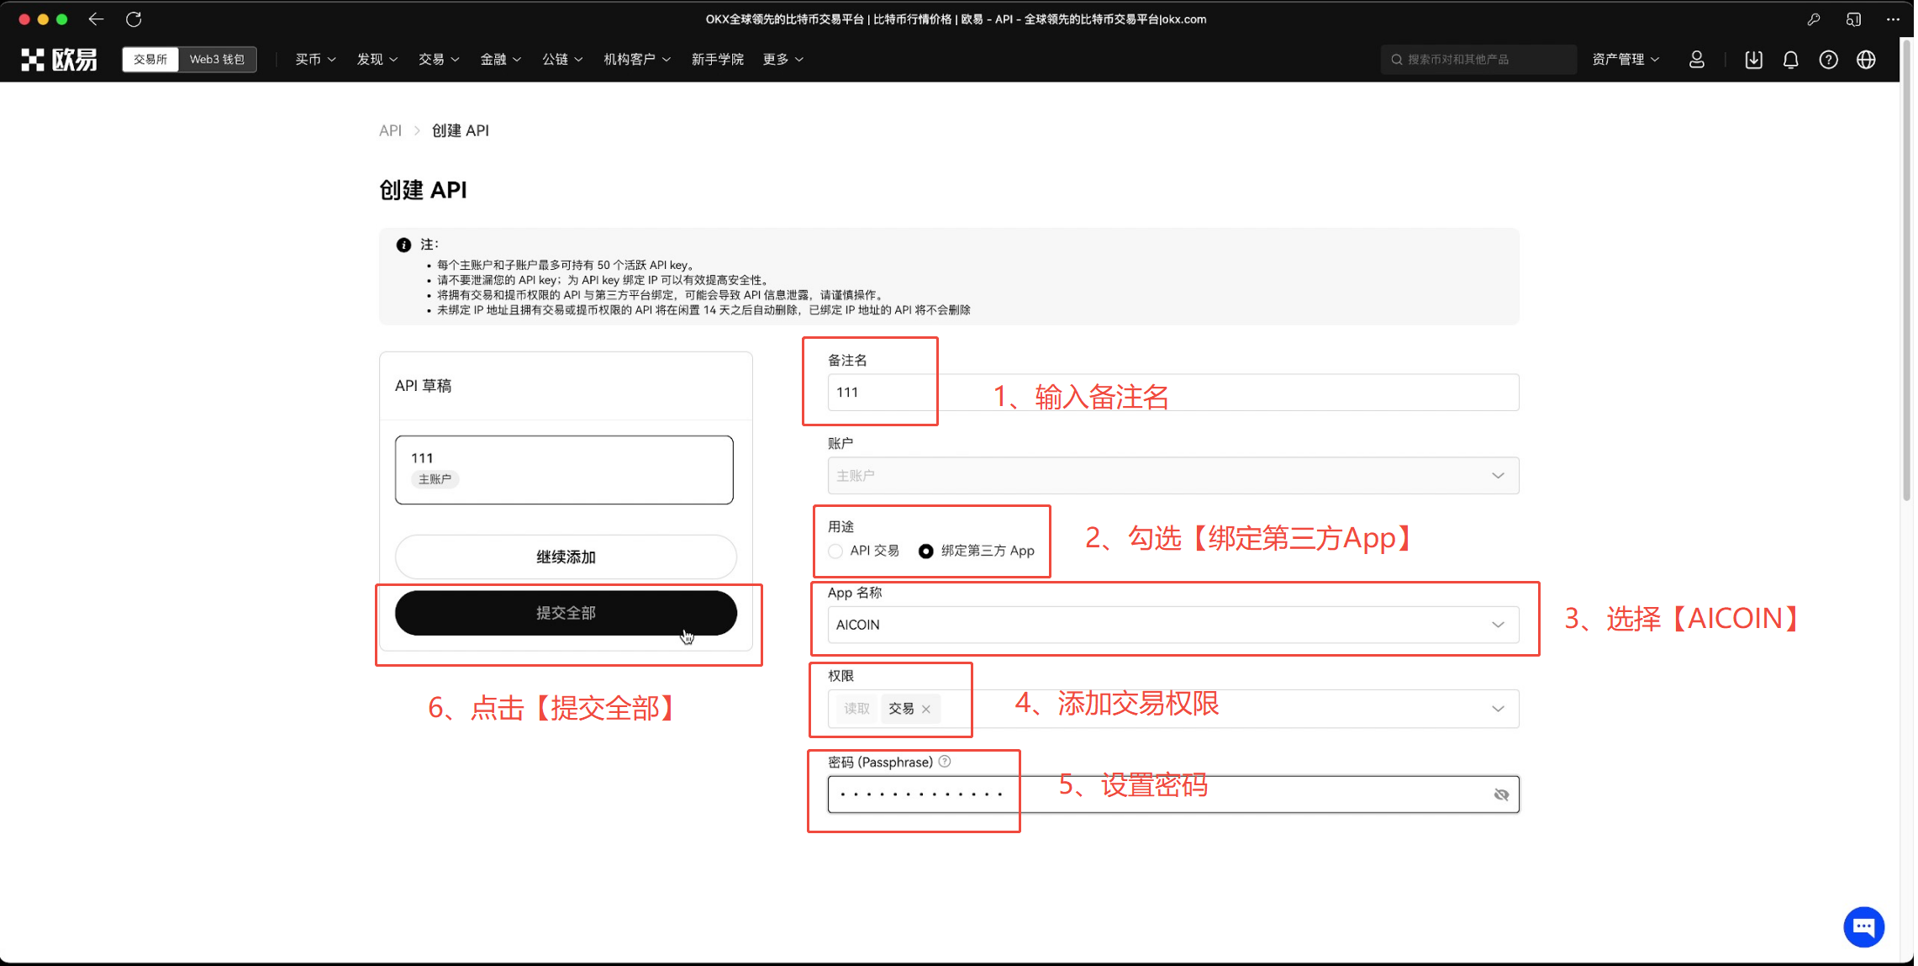Click the download app icon
The image size is (1918, 966).
pos(1753,60)
